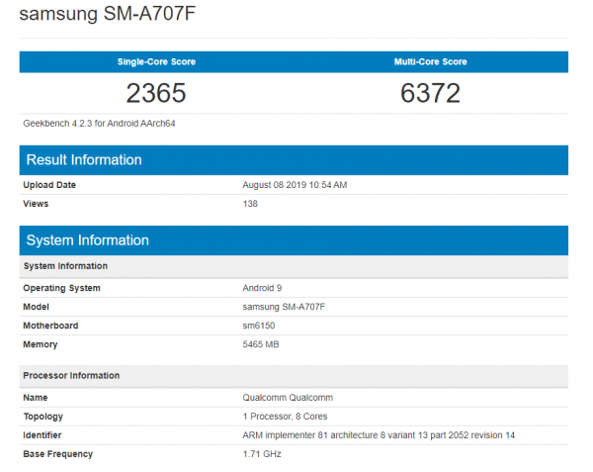This screenshot has width=593, height=472.
Task: Click the blue System Information section header
Action: pyautogui.click(x=294, y=240)
